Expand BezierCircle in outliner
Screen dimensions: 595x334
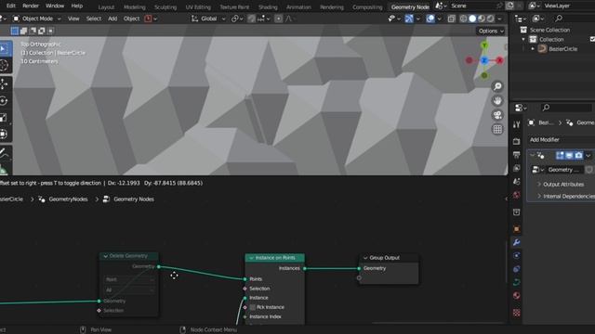click(x=533, y=49)
